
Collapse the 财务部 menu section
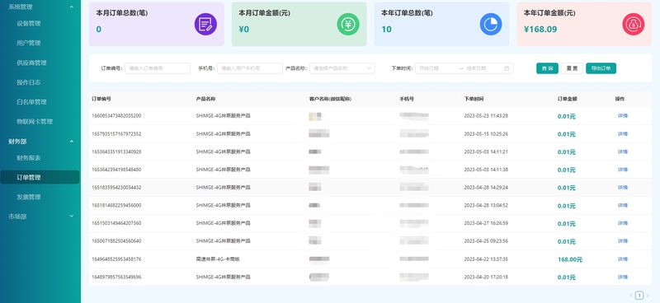[72, 142]
